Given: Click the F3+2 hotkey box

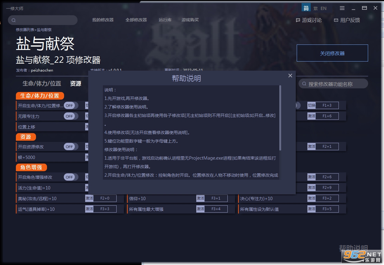Looking at the screenshot, I should coord(327,198).
